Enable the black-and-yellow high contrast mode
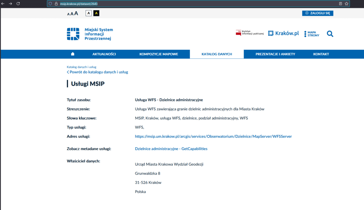Viewport: 364px width, 210px height. click(x=96, y=13)
